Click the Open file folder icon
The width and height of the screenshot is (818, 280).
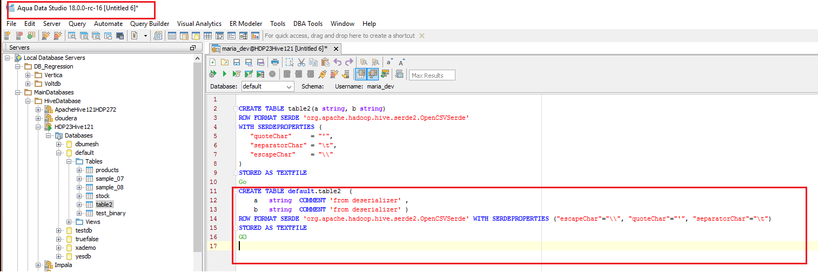[225, 62]
